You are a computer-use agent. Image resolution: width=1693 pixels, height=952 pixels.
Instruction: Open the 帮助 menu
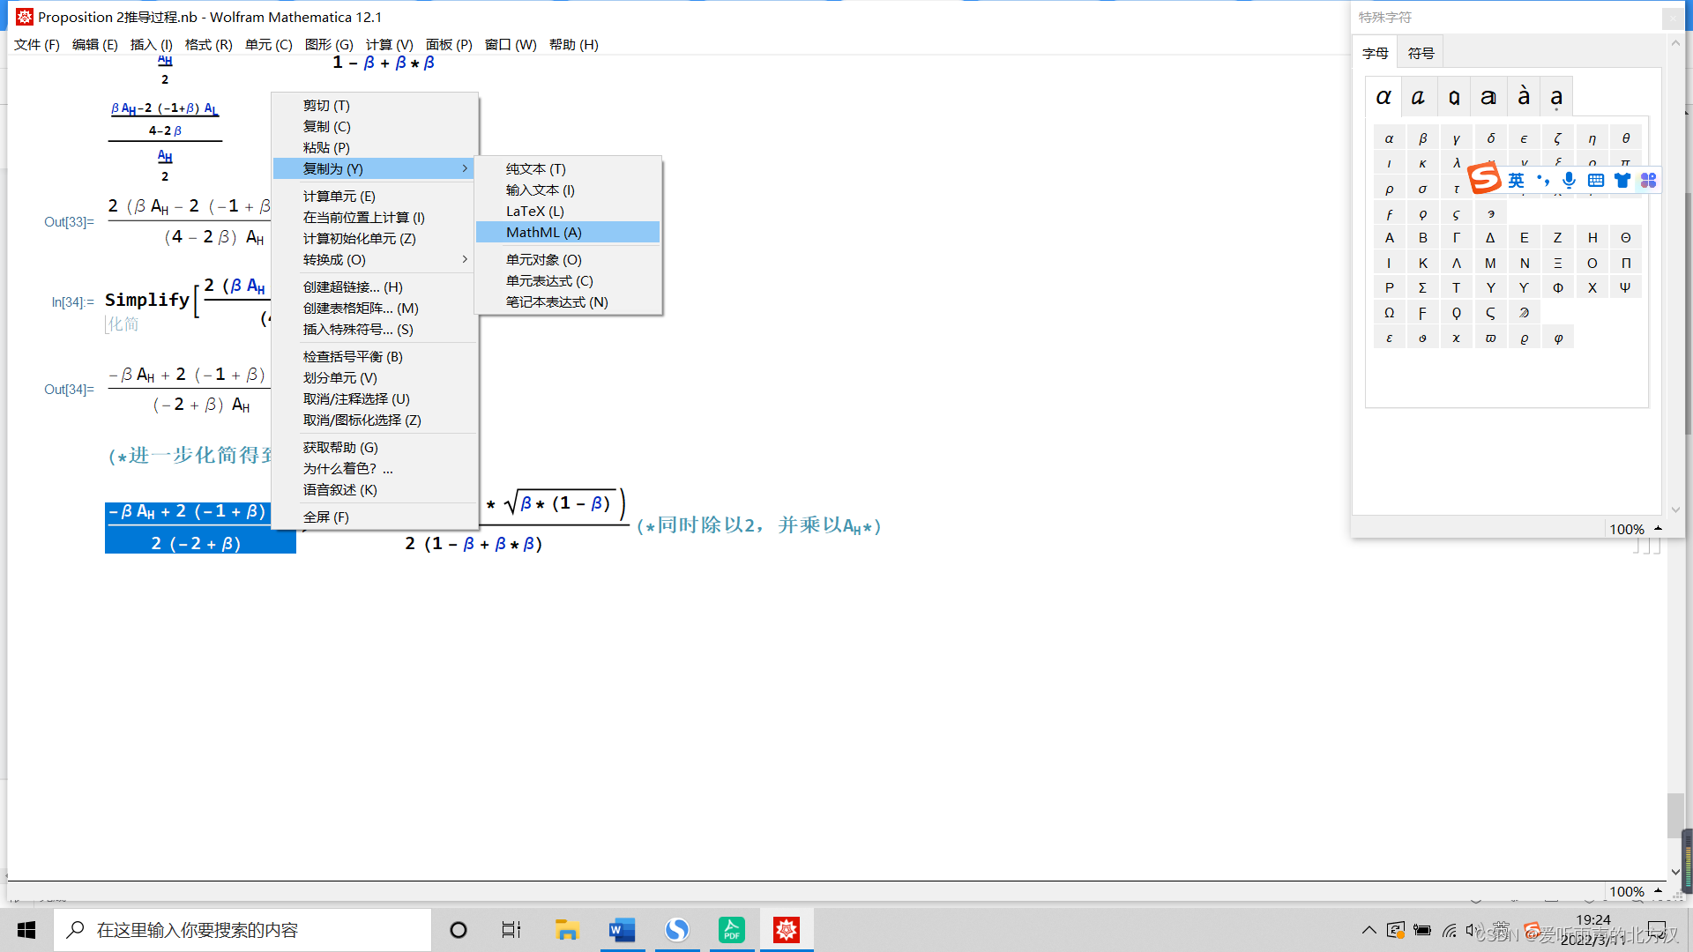[x=574, y=44]
